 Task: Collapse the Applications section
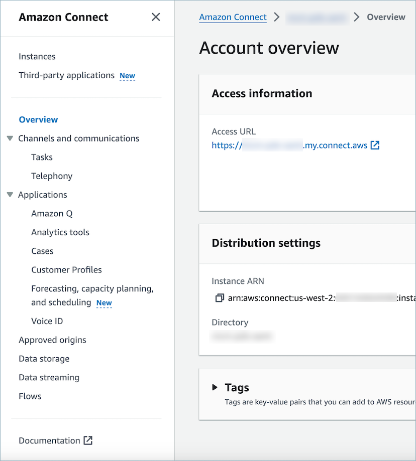pyautogui.click(x=10, y=195)
